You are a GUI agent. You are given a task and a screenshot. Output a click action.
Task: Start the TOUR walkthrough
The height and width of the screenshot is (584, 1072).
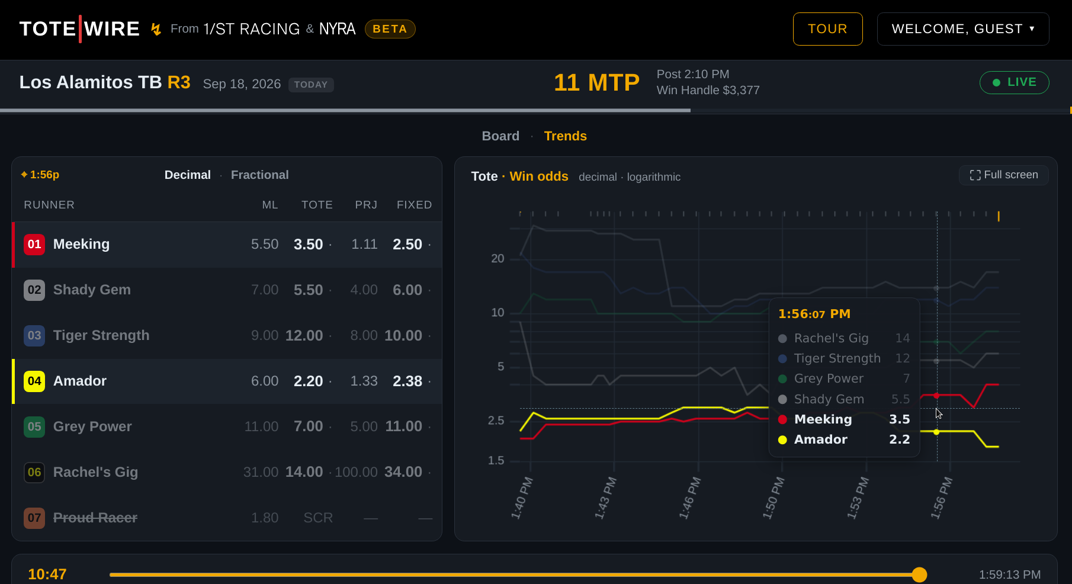tap(827, 29)
